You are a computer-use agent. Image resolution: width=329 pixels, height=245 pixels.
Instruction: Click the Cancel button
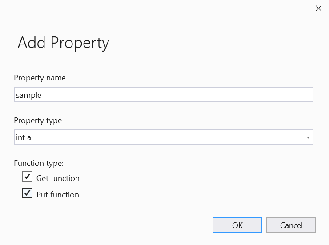click(291, 225)
